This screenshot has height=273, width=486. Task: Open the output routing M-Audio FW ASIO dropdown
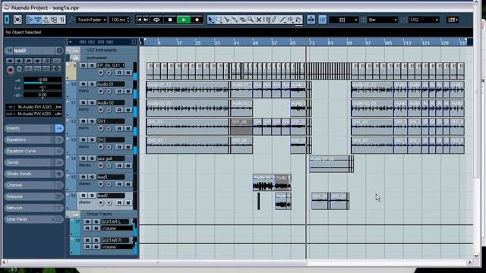click(33, 114)
